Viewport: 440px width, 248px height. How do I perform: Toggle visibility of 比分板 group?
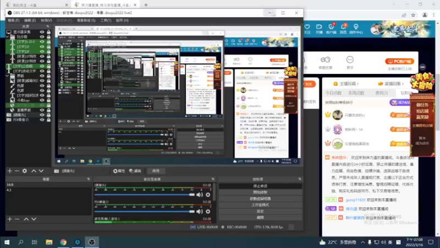pyautogui.click(x=42, y=37)
